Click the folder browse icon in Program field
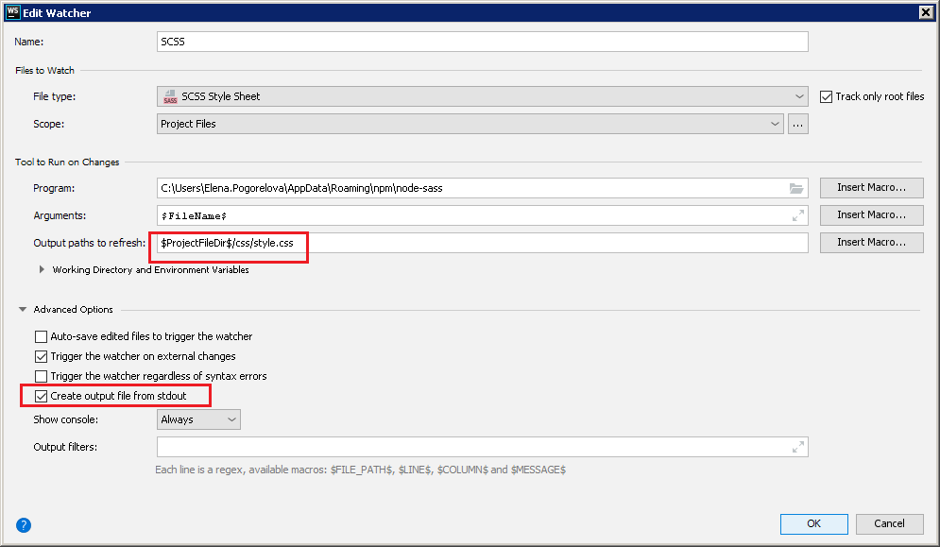This screenshot has width=940, height=547. 795,188
